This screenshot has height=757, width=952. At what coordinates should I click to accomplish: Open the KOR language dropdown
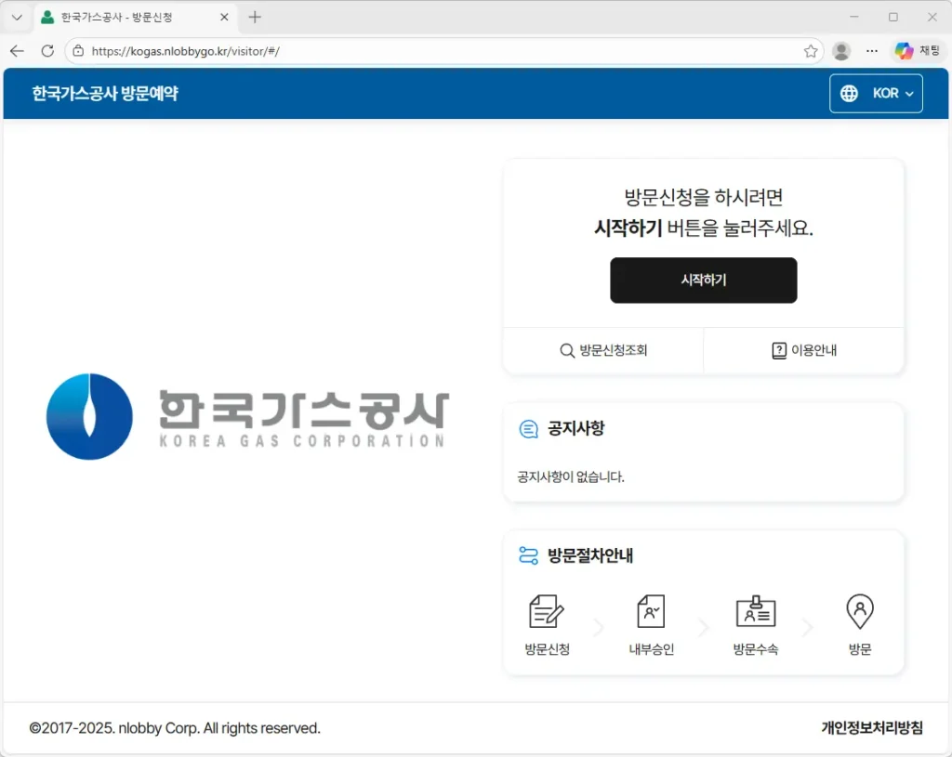pyautogui.click(x=892, y=94)
